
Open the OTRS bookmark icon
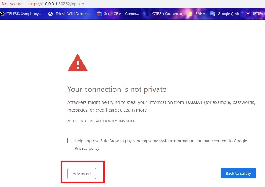[148, 14]
